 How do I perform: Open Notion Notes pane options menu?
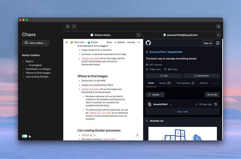pyautogui.click(x=138, y=35)
